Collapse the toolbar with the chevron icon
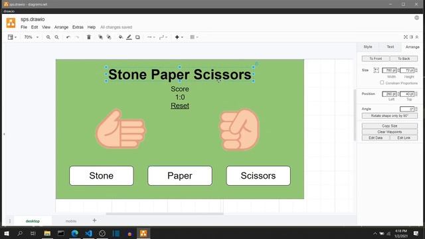Image resolution: width=425 pixels, height=239 pixels. tap(417, 37)
